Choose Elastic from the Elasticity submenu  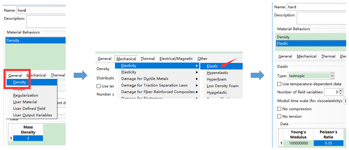[212, 66]
